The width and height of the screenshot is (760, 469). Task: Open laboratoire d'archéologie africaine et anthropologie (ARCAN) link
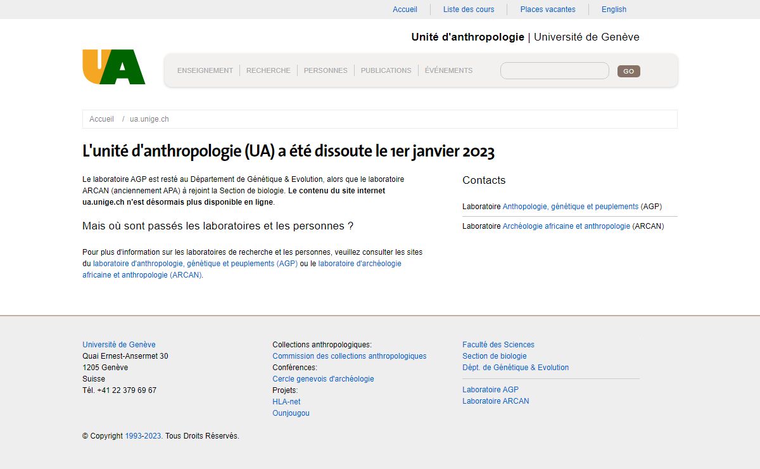coord(242,269)
